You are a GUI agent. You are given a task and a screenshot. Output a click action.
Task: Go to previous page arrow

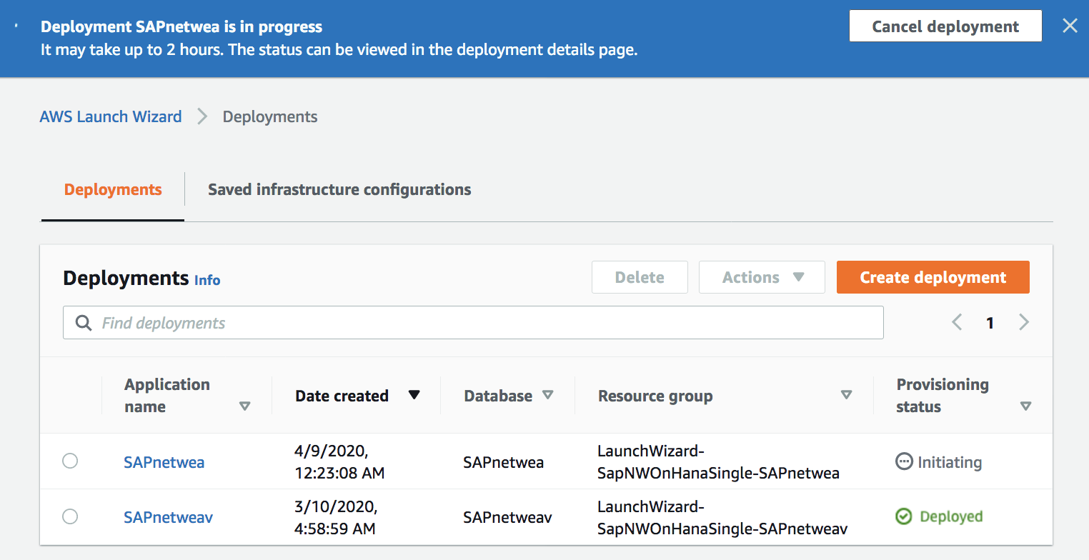pyautogui.click(x=957, y=322)
